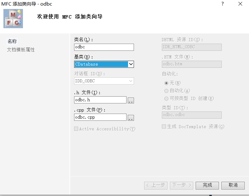This screenshot has width=249, height=196.
Task: Click the 类型 ID field odbc.odbc
Action: coord(192,115)
